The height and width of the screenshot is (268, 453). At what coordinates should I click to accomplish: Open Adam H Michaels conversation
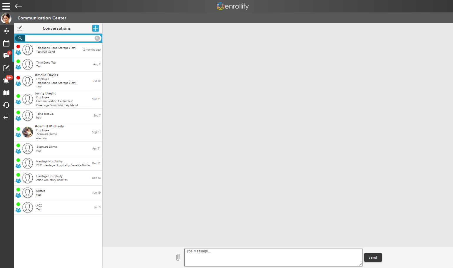(58, 132)
